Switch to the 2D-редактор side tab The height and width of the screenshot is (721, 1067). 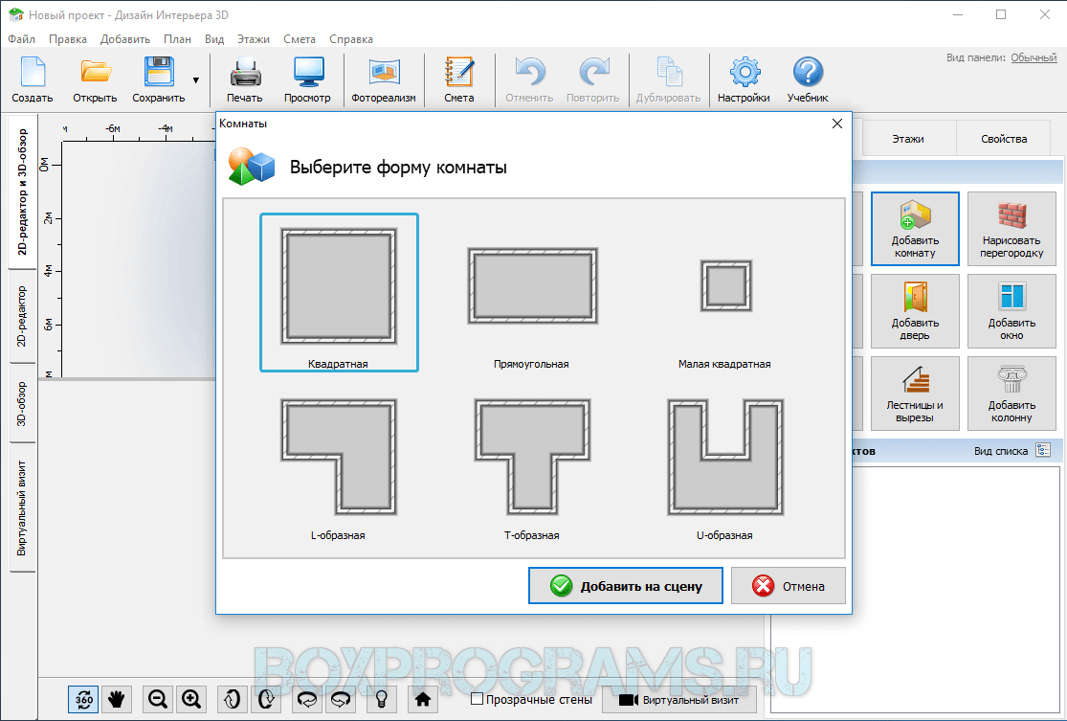(x=22, y=315)
